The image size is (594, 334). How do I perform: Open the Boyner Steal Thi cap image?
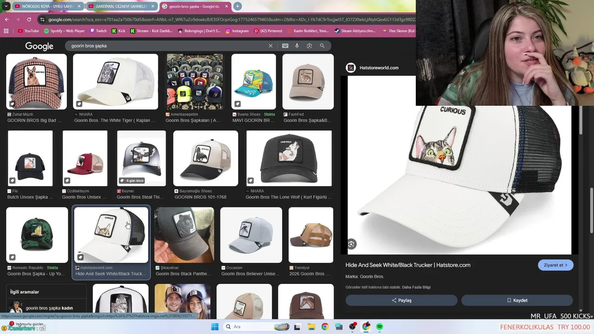point(142,158)
